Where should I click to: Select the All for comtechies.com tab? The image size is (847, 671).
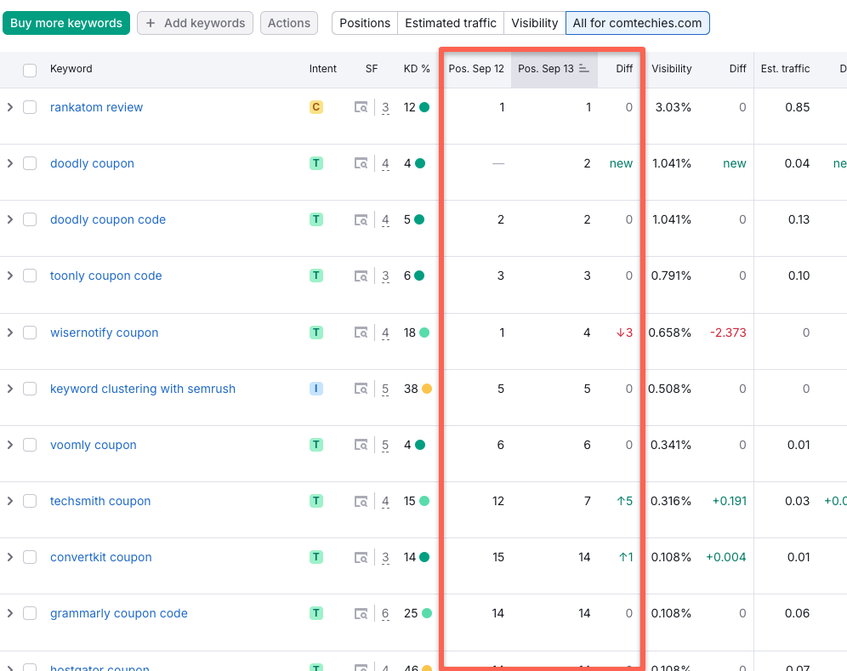point(638,23)
